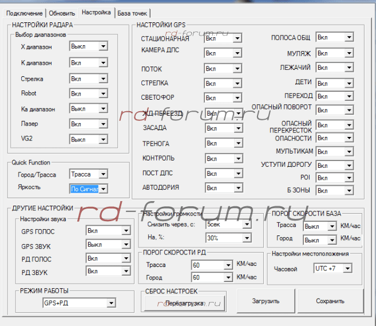Expand the Ka диапазон dropdown
This screenshot has width=376, height=326.
click(89, 108)
